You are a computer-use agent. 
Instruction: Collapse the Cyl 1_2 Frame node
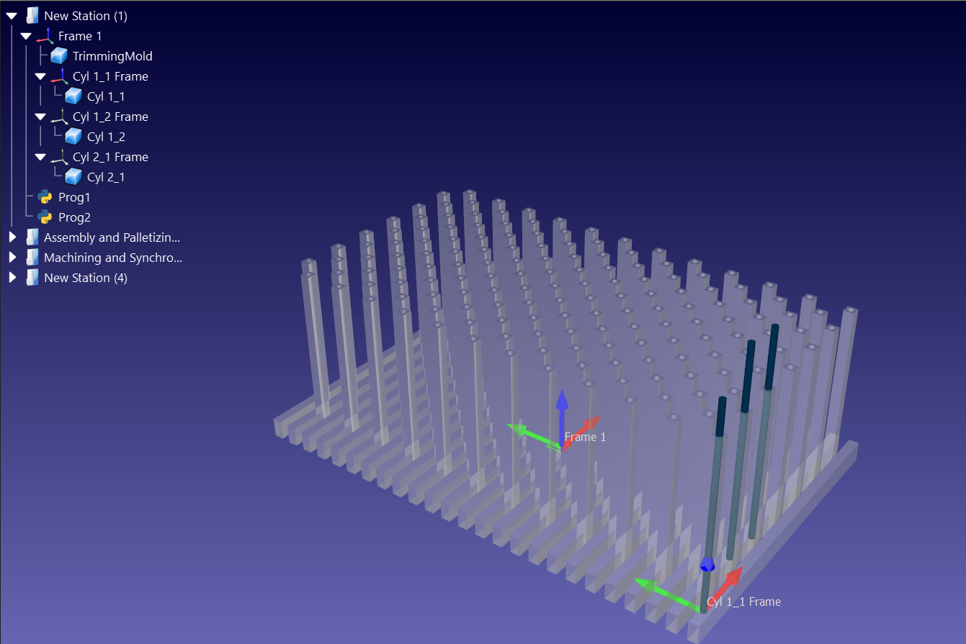[40, 117]
